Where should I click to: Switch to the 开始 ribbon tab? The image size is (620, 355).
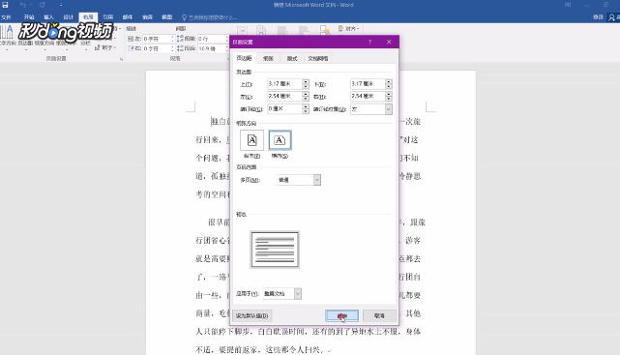(x=29, y=17)
